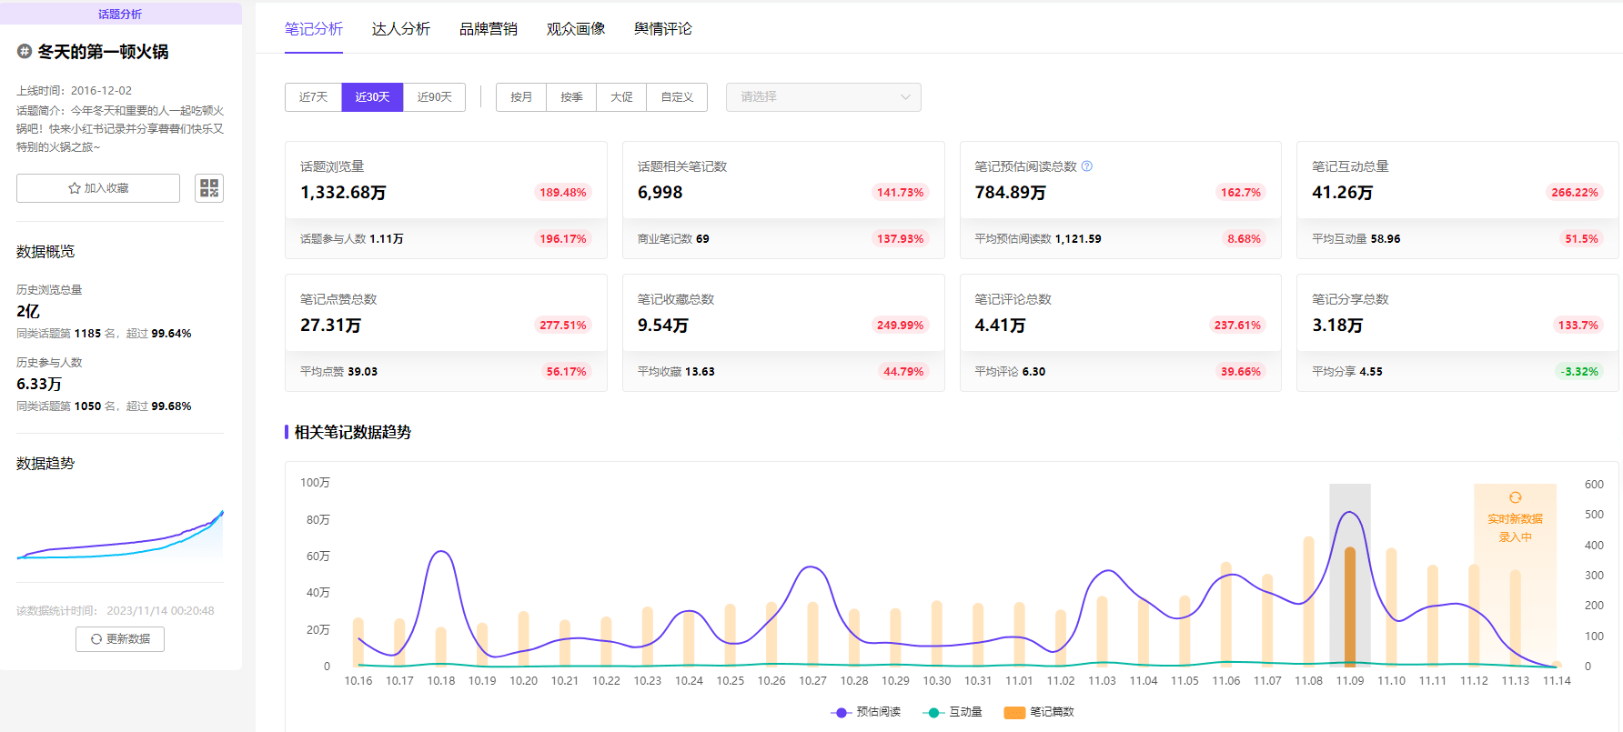Select 近7天 time range
Viewport: 1623px width, 732px height.
tap(313, 97)
